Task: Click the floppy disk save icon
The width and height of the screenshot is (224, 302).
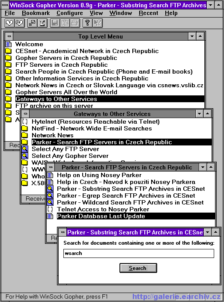Action: pos(55,23)
